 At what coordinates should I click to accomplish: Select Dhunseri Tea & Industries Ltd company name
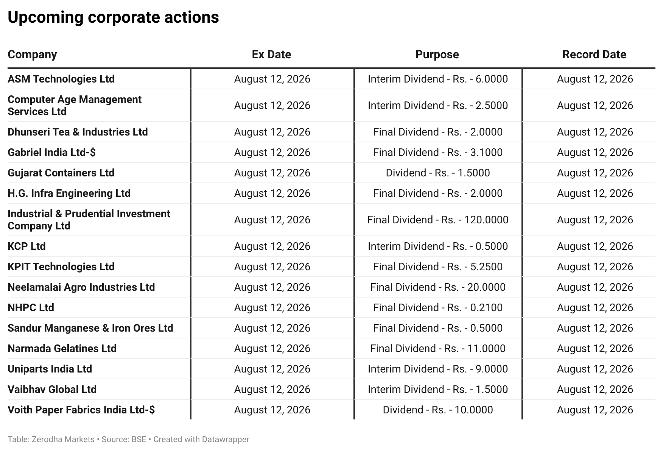coord(78,132)
